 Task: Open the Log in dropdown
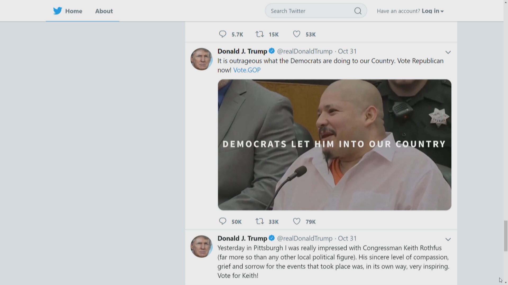(x=433, y=11)
